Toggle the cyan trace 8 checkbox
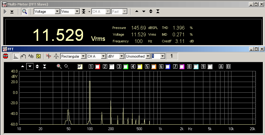This screenshot has height=135, width=265. (x=196, y=67)
